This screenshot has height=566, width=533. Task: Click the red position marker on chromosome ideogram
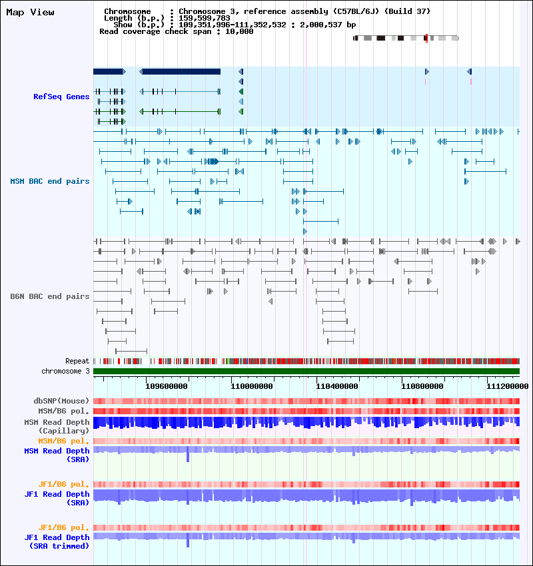(426, 38)
